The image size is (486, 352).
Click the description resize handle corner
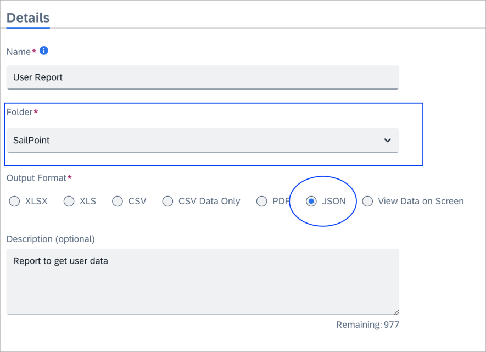[x=396, y=312]
